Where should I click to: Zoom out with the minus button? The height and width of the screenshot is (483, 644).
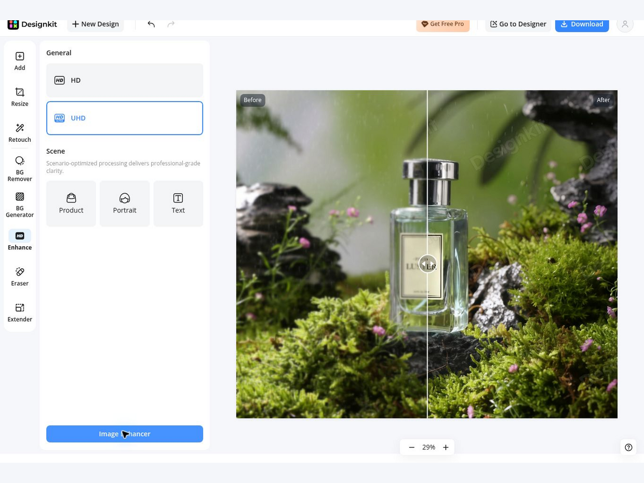pos(411,447)
